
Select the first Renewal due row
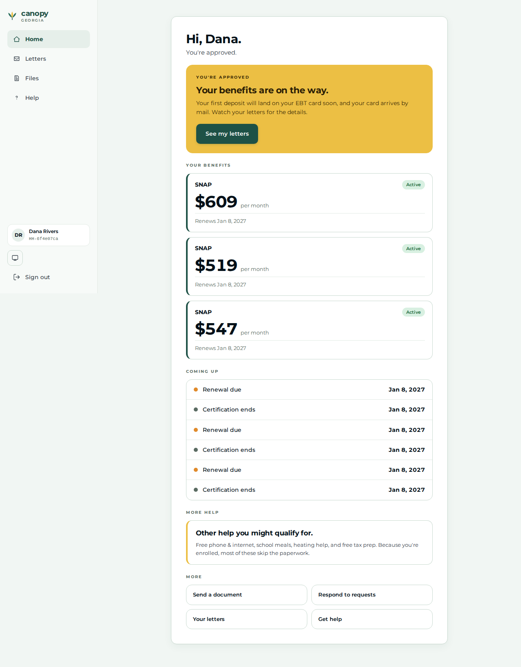click(x=309, y=390)
